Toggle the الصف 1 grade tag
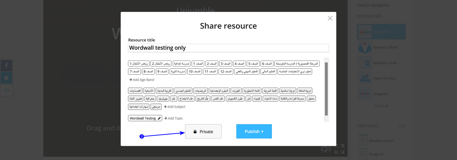Image resolution: width=457 pixels, height=160 pixels. click(198, 64)
